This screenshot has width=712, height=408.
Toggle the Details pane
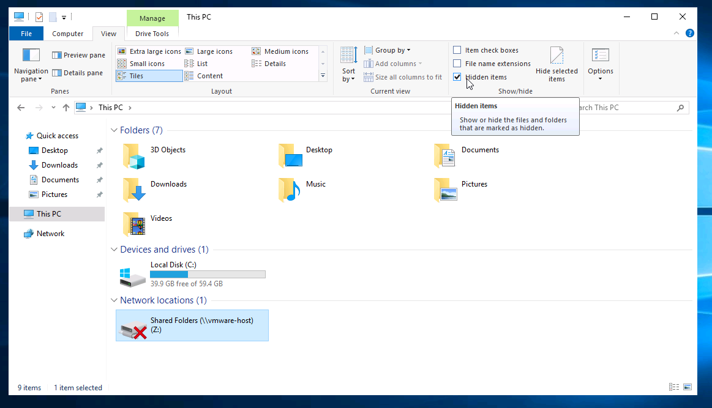pos(78,73)
